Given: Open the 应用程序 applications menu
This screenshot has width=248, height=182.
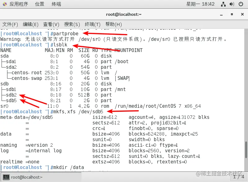Looking at the screenshot, I should click(x=19, y=4).
